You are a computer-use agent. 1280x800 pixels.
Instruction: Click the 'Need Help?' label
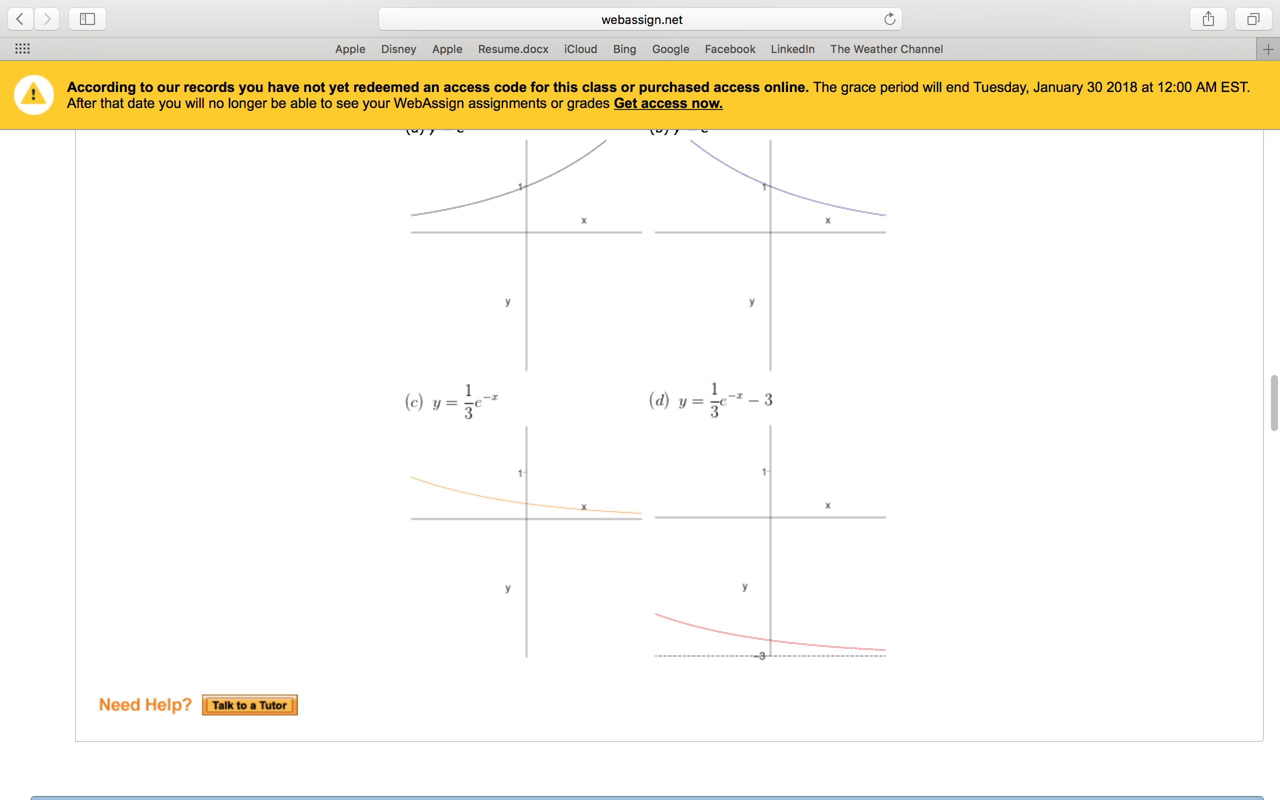(x=145, y=705)
